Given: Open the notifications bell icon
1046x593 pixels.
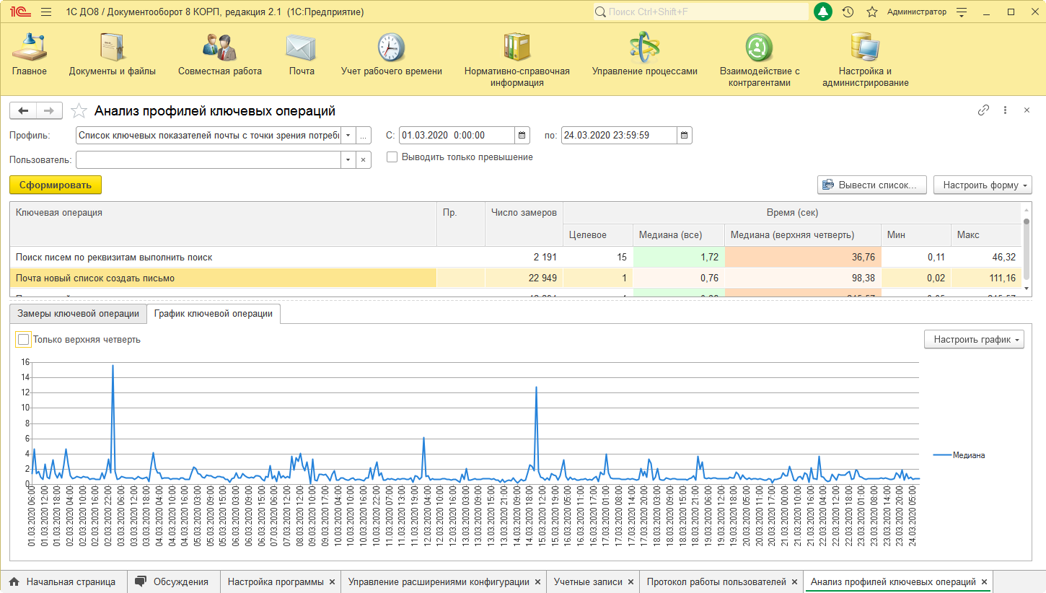Looking at the screenshot, I should click(x=822, y=12).
